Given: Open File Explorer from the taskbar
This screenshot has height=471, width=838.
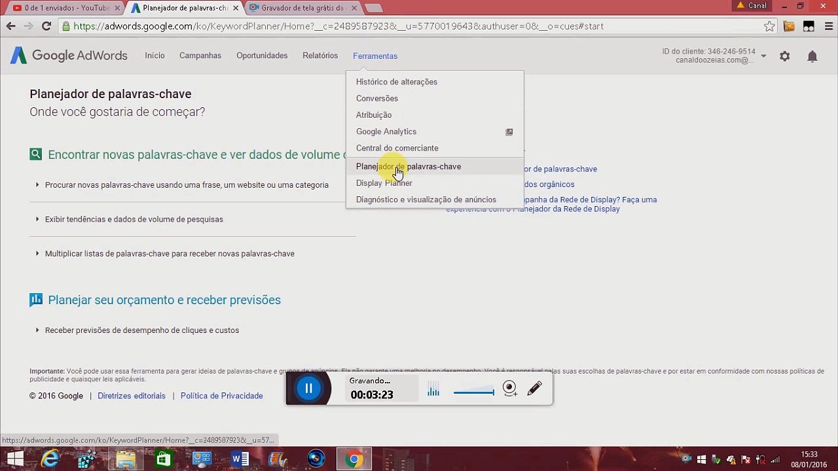Looking at the screenshot, I should click(126, 459).
